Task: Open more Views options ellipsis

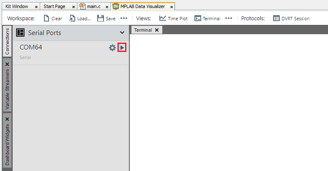Action: point(229,18)
